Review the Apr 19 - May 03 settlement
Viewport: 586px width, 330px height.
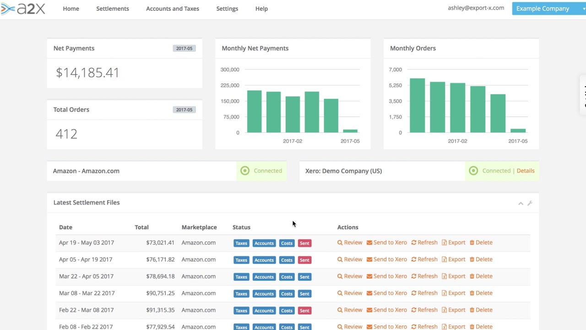(350, 242)
